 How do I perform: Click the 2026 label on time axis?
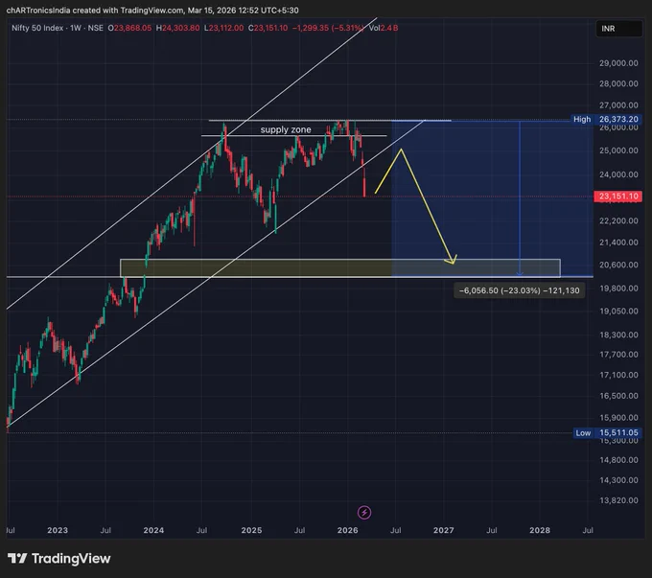(x=348, y=530)
